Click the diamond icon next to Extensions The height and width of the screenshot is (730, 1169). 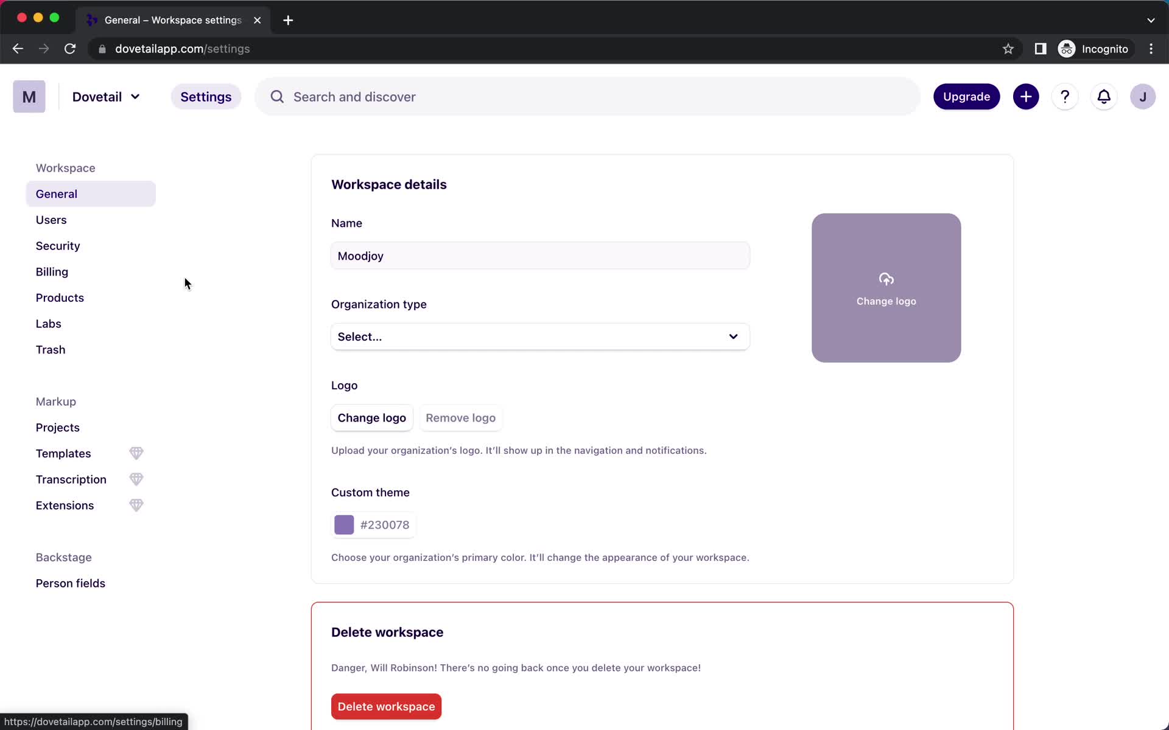(x=136, y=506)
